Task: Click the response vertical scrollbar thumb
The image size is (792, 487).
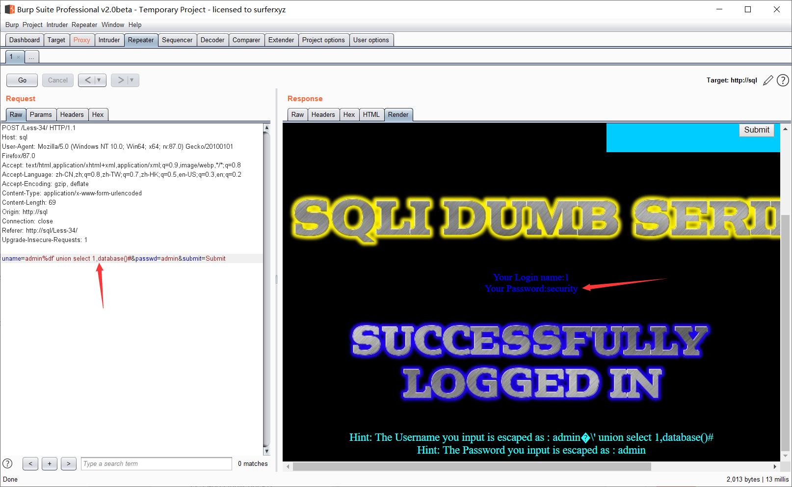Action: coord(785,332)
